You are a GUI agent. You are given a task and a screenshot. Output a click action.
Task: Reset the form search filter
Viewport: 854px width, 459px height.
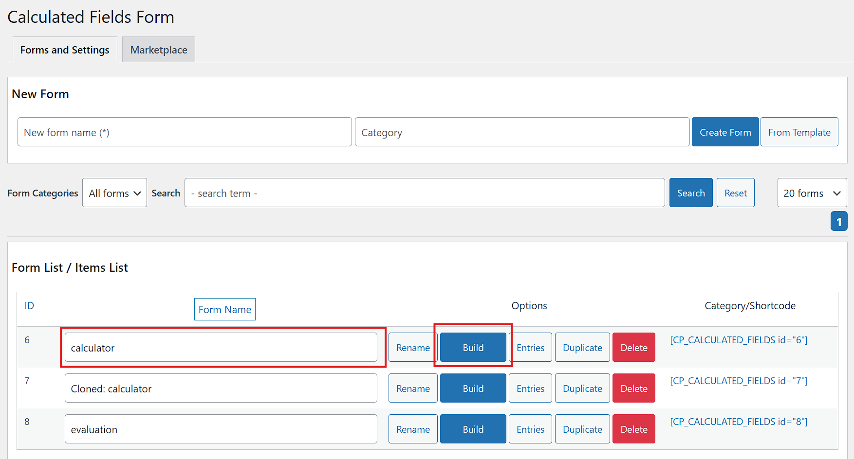click(735, 193)
